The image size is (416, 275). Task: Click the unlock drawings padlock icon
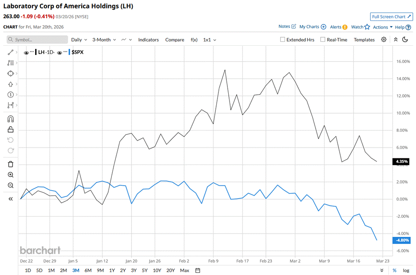(x=11, y=130)
